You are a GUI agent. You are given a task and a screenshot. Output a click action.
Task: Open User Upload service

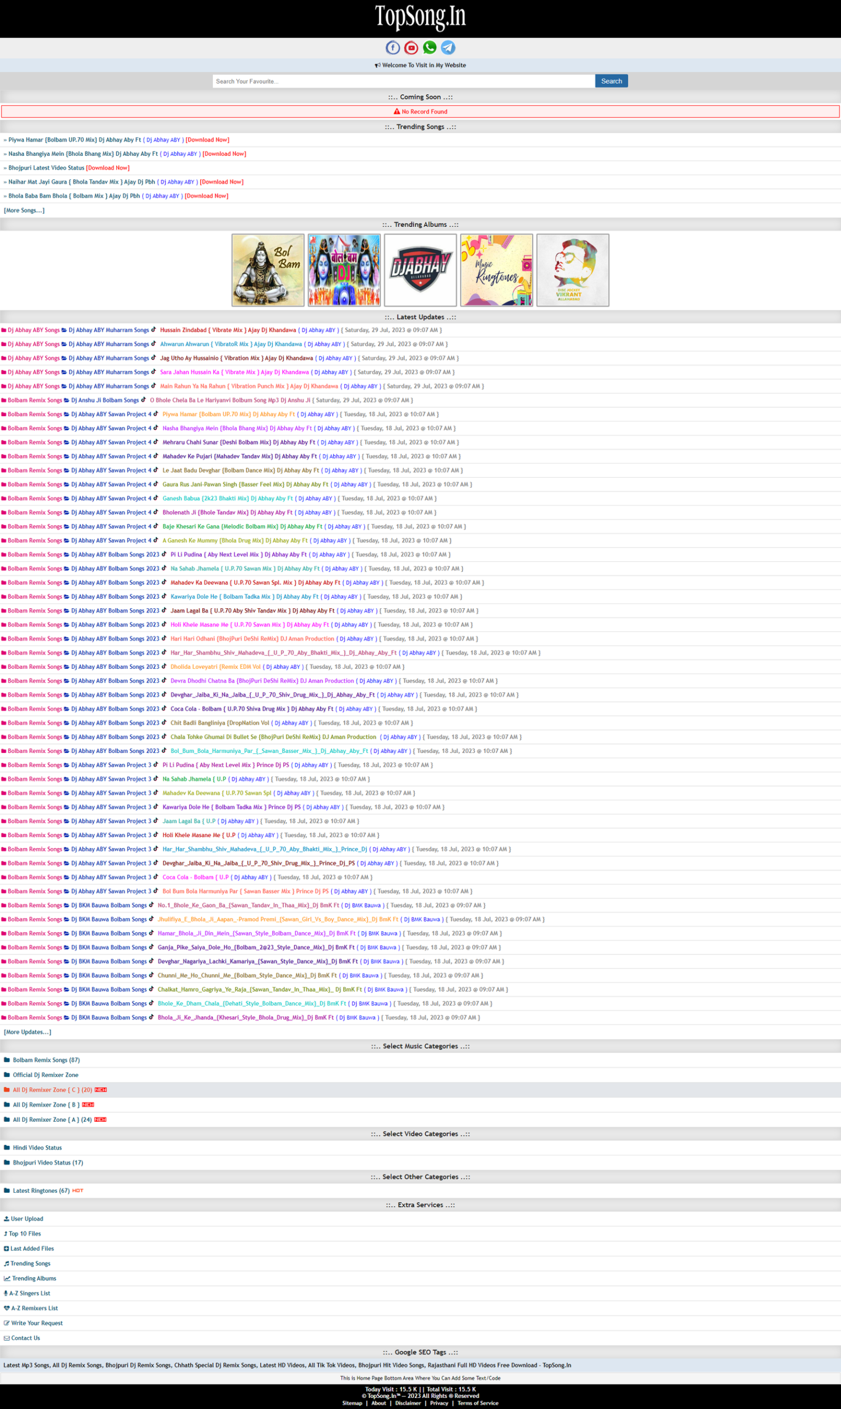[26, 1219]
